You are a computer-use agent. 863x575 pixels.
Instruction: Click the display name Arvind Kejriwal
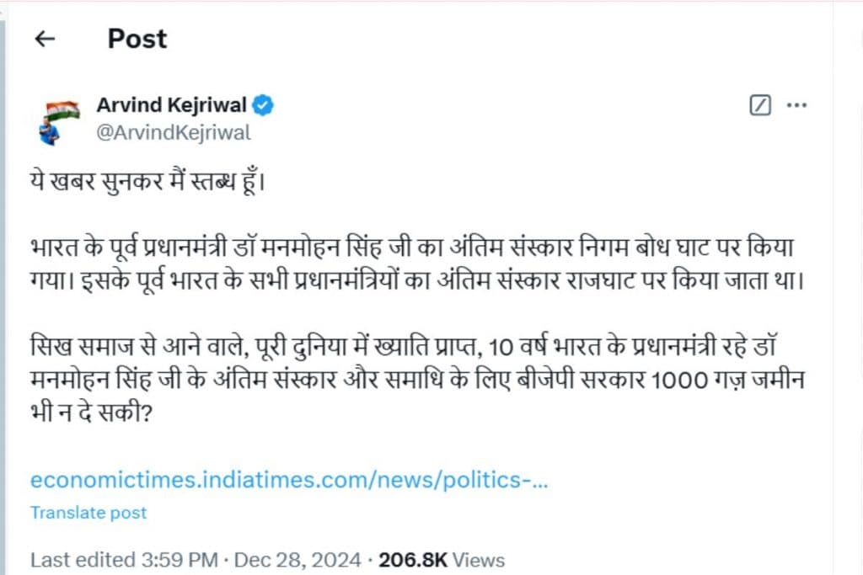pyautogui.click(x=171, y=105)
